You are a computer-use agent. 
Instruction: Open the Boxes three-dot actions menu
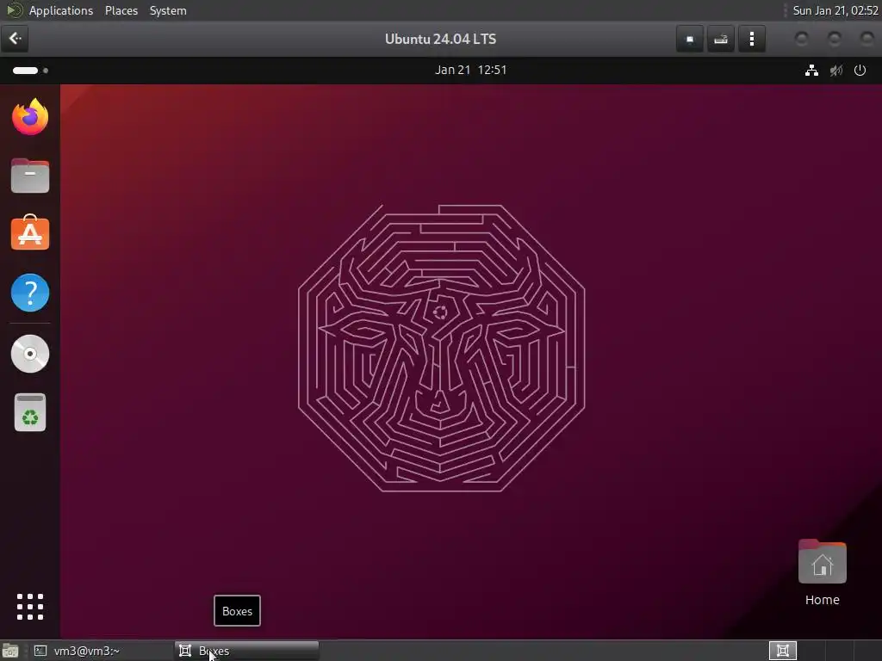[x=751, y=39]
